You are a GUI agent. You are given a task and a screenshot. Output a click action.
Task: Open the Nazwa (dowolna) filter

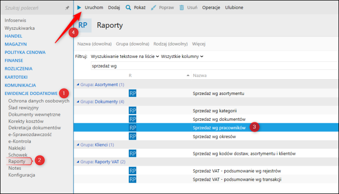point(94,44)
